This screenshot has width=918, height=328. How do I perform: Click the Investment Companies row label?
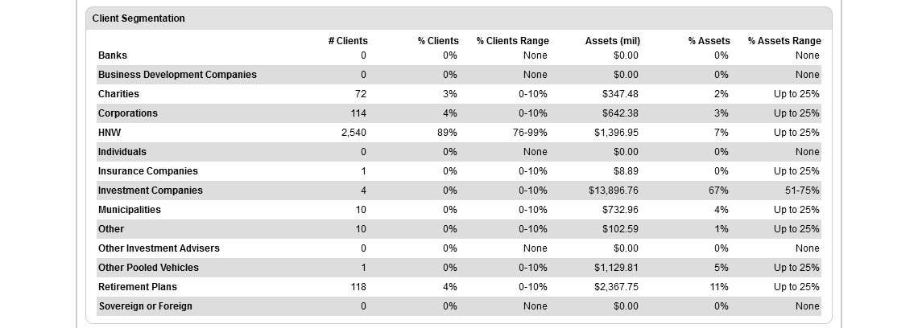click(x=151, y=191)
